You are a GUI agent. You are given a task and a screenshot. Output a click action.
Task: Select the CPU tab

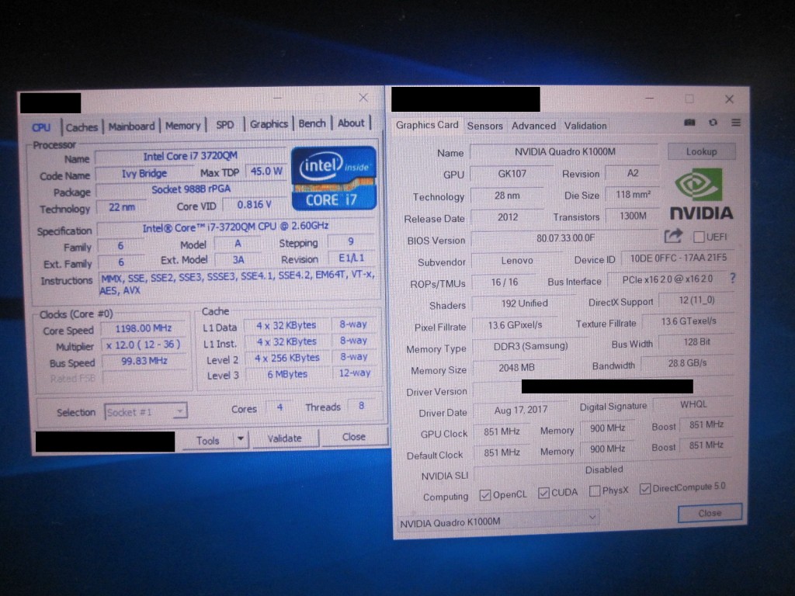pos(41,128)
